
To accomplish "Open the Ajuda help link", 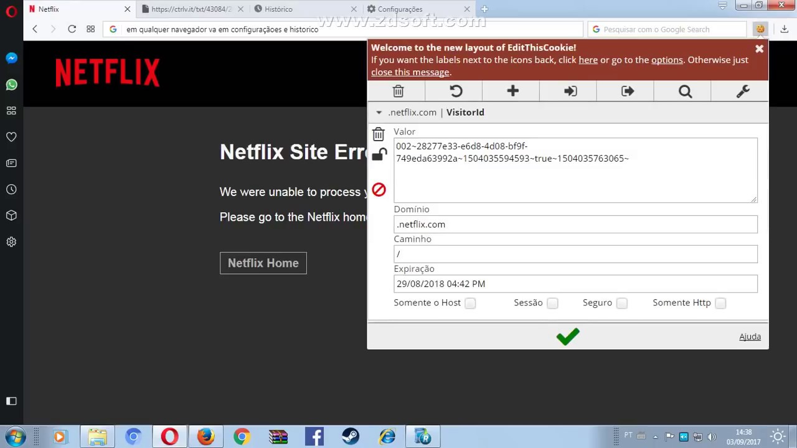I will click(750, 337).
